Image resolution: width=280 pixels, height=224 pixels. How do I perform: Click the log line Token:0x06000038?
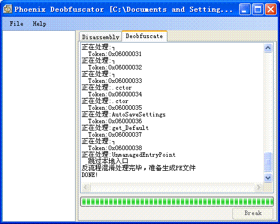click(115, 148)
